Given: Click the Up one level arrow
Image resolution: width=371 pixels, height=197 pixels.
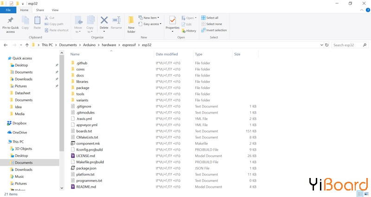Looking at the screenshot, I should (27, 45).
